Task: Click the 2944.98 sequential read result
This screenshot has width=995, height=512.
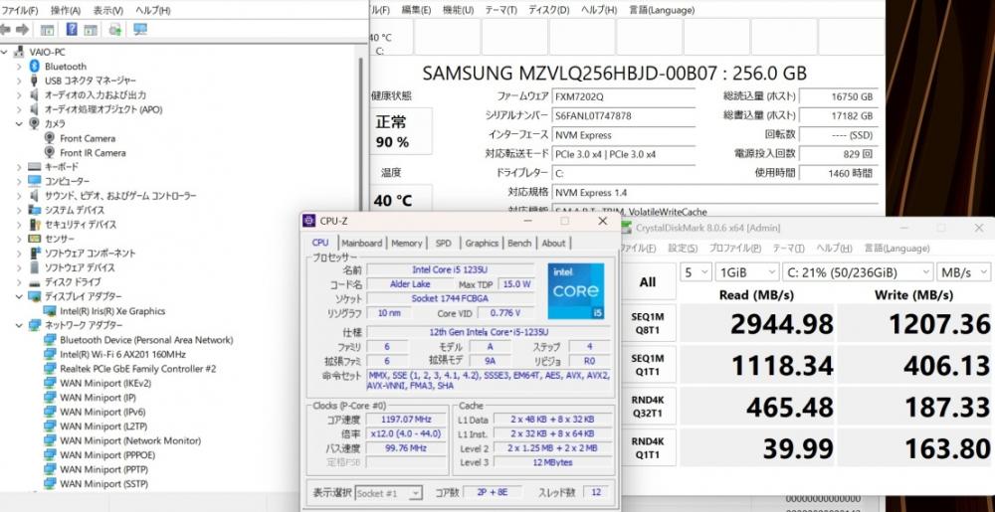Action: [x=755, y=323]
